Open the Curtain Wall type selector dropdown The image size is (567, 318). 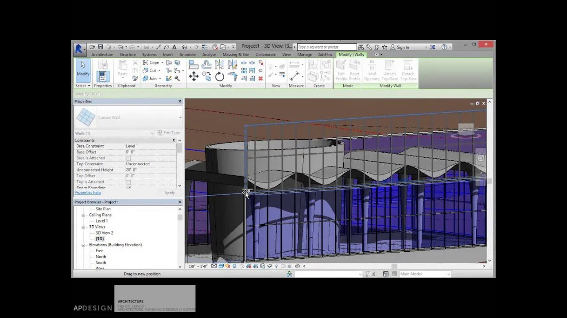180,117
